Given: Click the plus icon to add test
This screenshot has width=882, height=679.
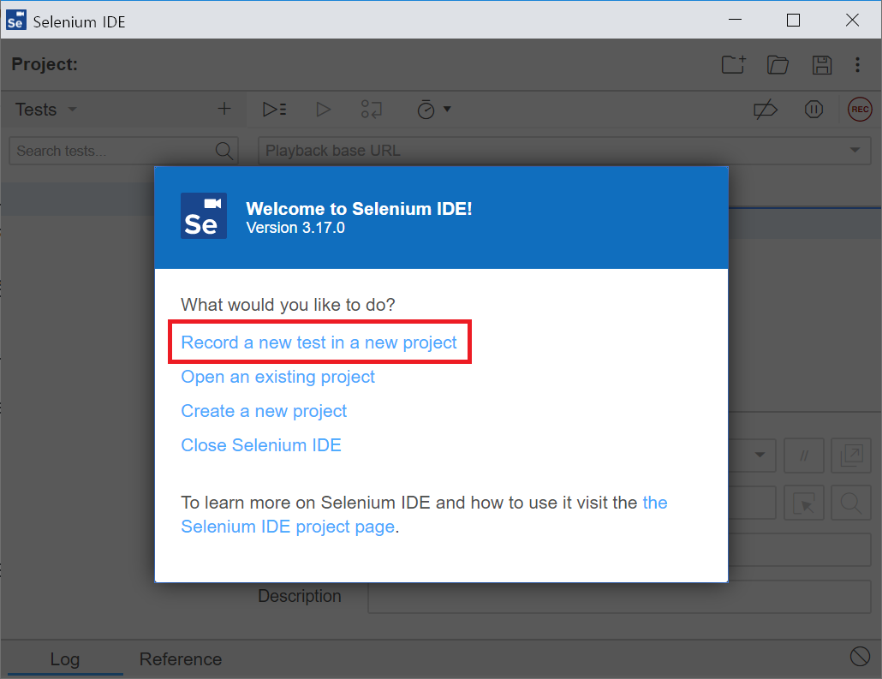Looking at the screenshot, I should pyautogui.click(x=224, y=109).
